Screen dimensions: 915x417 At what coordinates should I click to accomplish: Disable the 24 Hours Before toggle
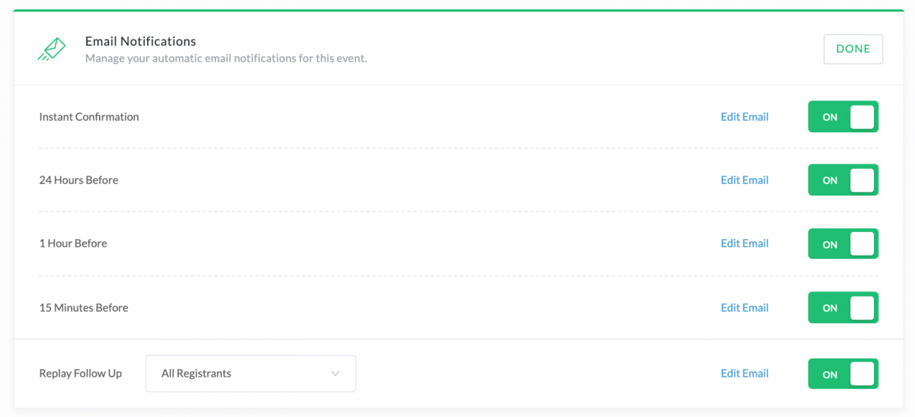pos(843,180)
